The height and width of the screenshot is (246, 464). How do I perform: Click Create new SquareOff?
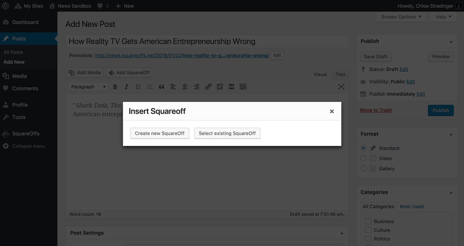(160, 133)
